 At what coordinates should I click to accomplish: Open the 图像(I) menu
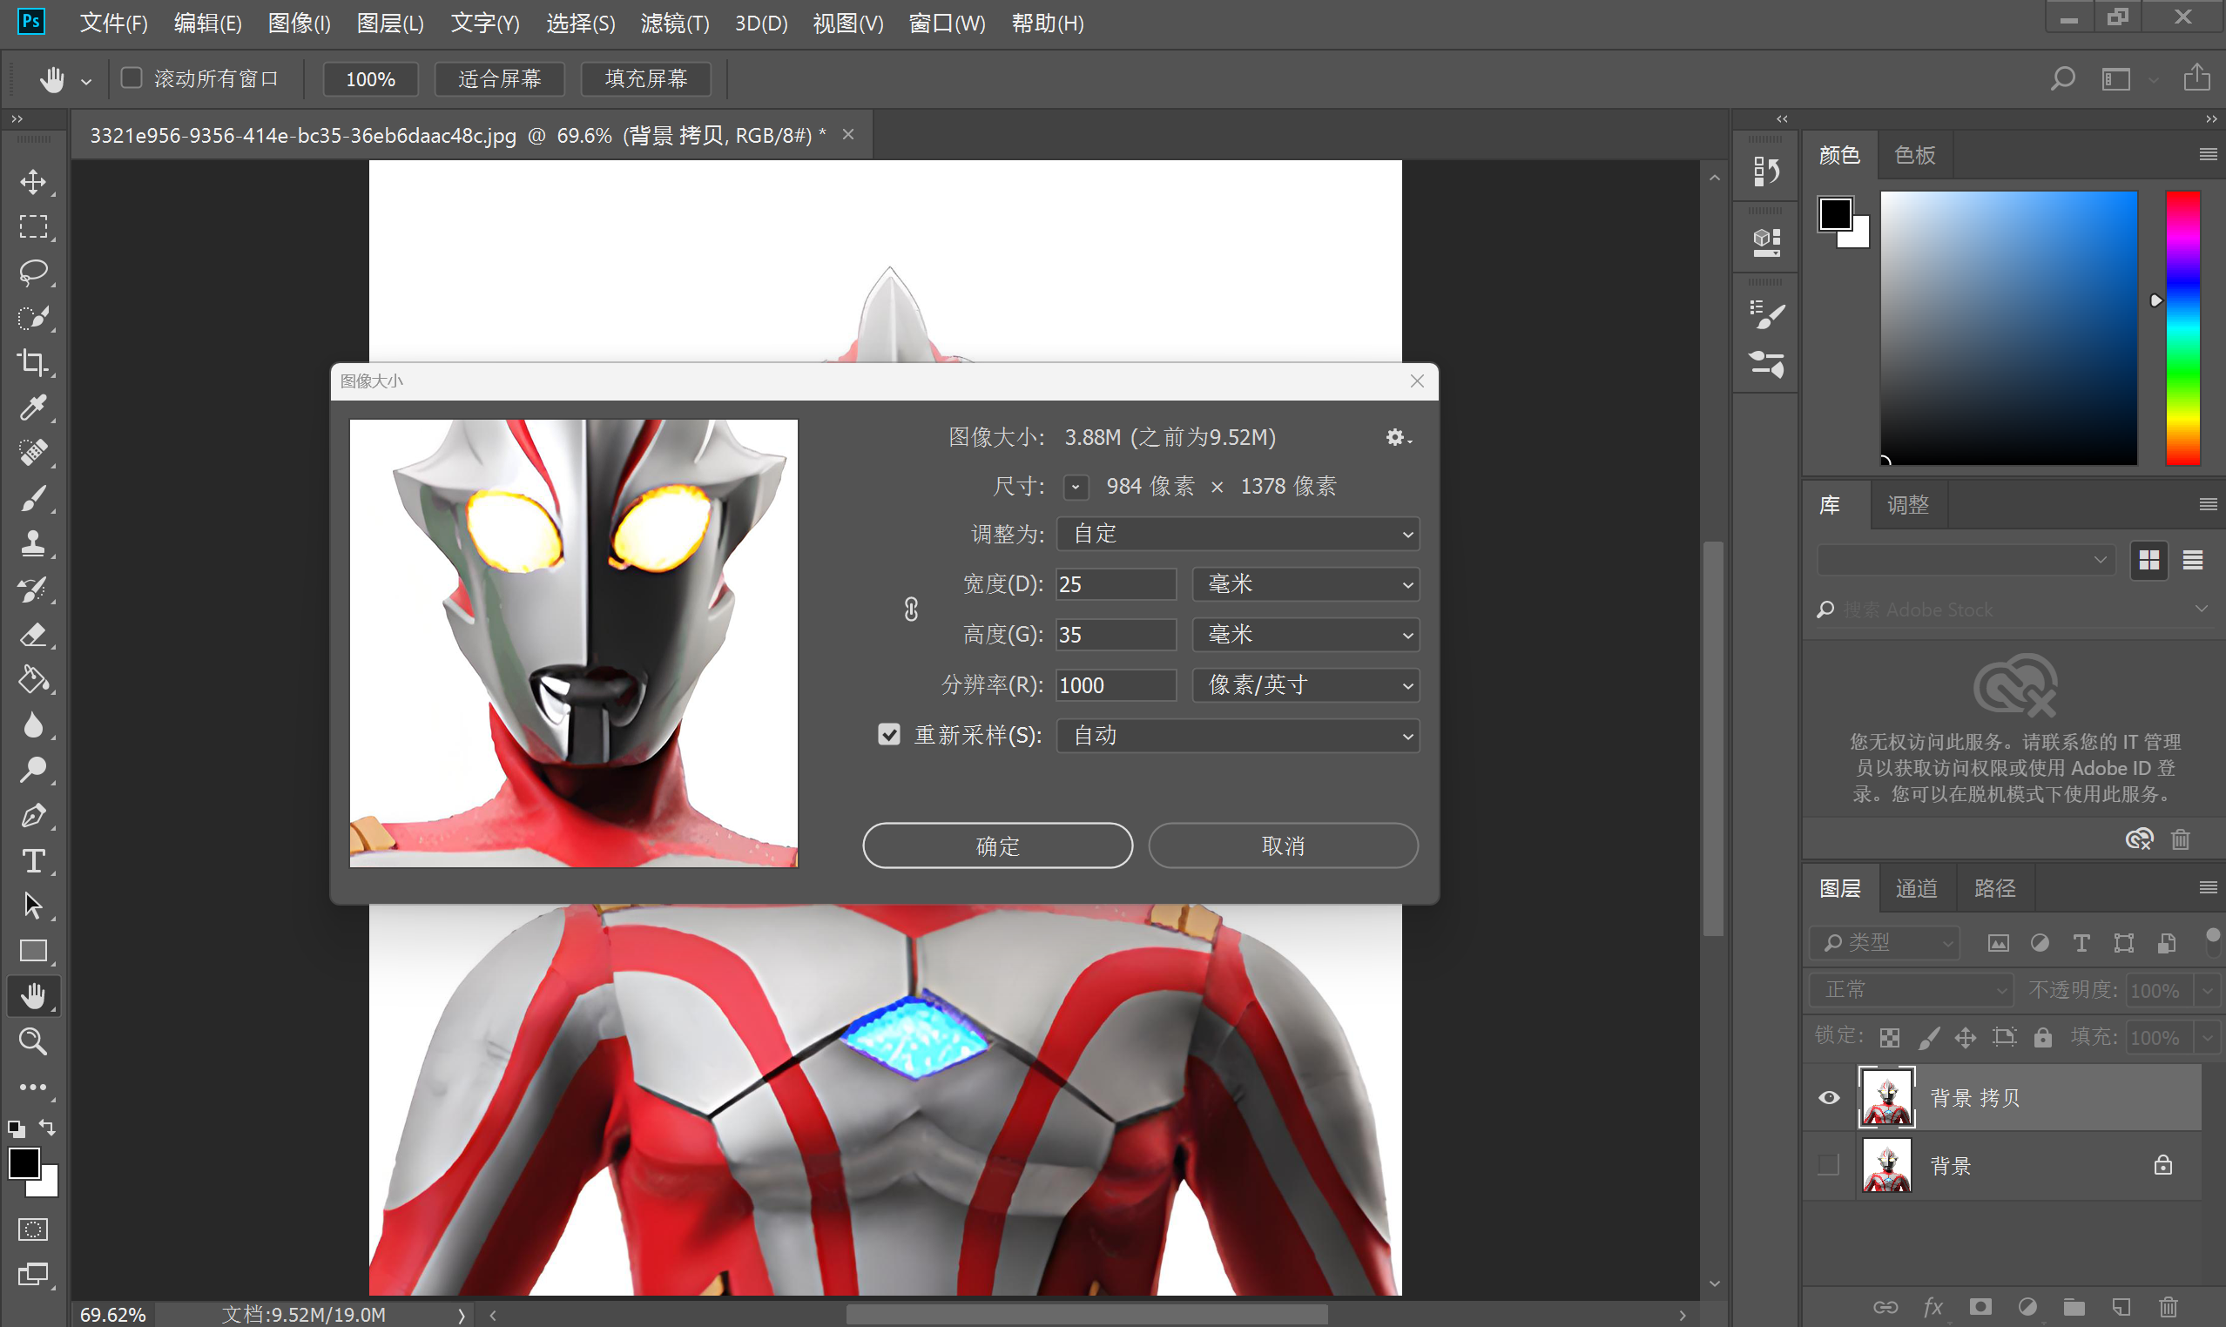tap(299, 24)
